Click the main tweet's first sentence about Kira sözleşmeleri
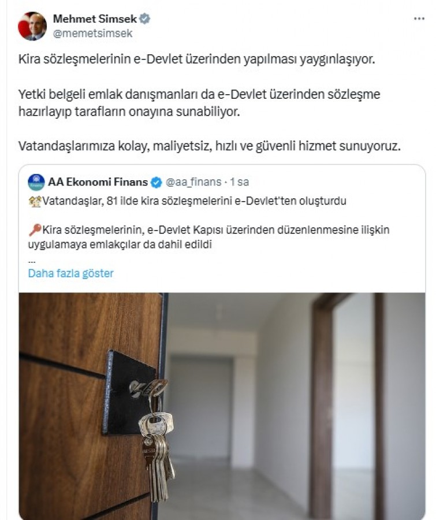Image resolution: width=436 pixels, height=520 pixels. (x=196, y=60)
